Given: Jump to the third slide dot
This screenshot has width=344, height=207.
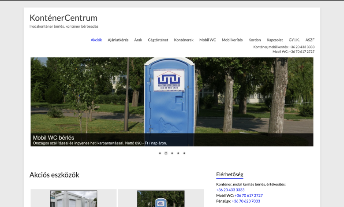Looking at the screenshot, I should (x=172, y=153).
